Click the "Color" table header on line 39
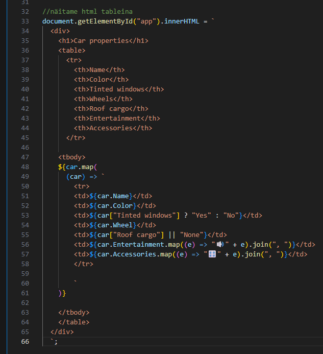This screenshot has width=323, height=354. pos(100,80)
